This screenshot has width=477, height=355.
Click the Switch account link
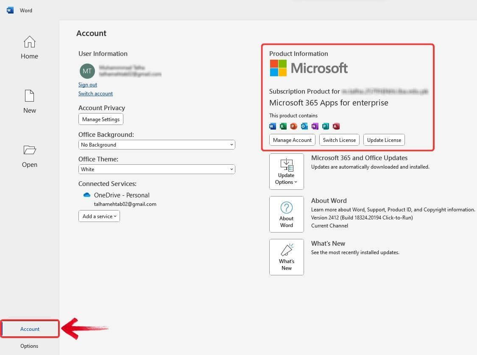tap(95, 94)
